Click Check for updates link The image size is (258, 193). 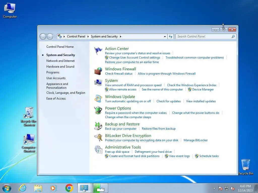coord(169,101)
